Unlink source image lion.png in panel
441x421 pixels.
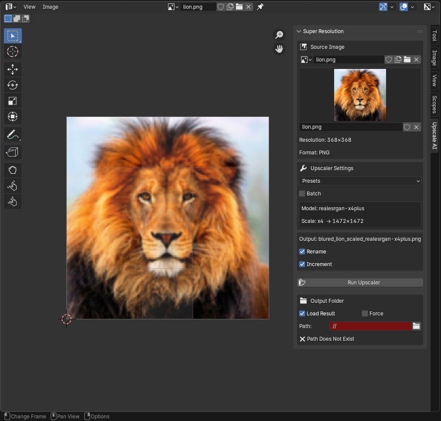pyautogui.click(x=417, y=60)
